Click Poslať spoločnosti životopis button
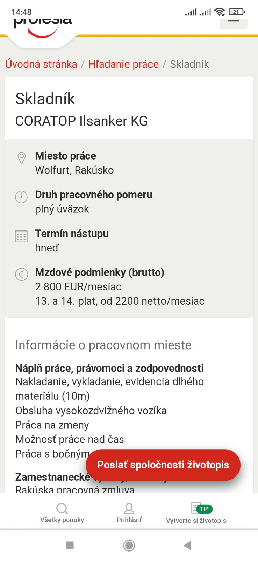The image size is (258, 561). pos(163,465)
